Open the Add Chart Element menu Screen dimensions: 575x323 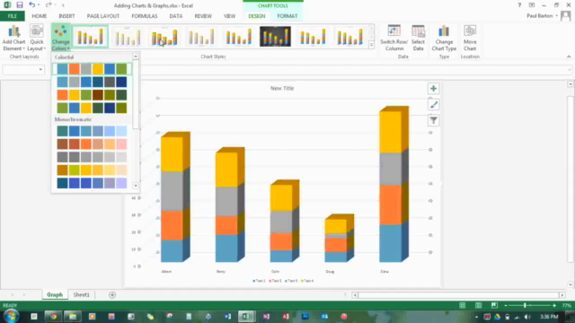coord(14,38)
